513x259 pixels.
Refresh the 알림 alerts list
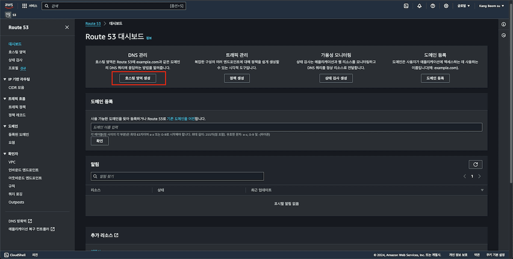coord(475,165)
